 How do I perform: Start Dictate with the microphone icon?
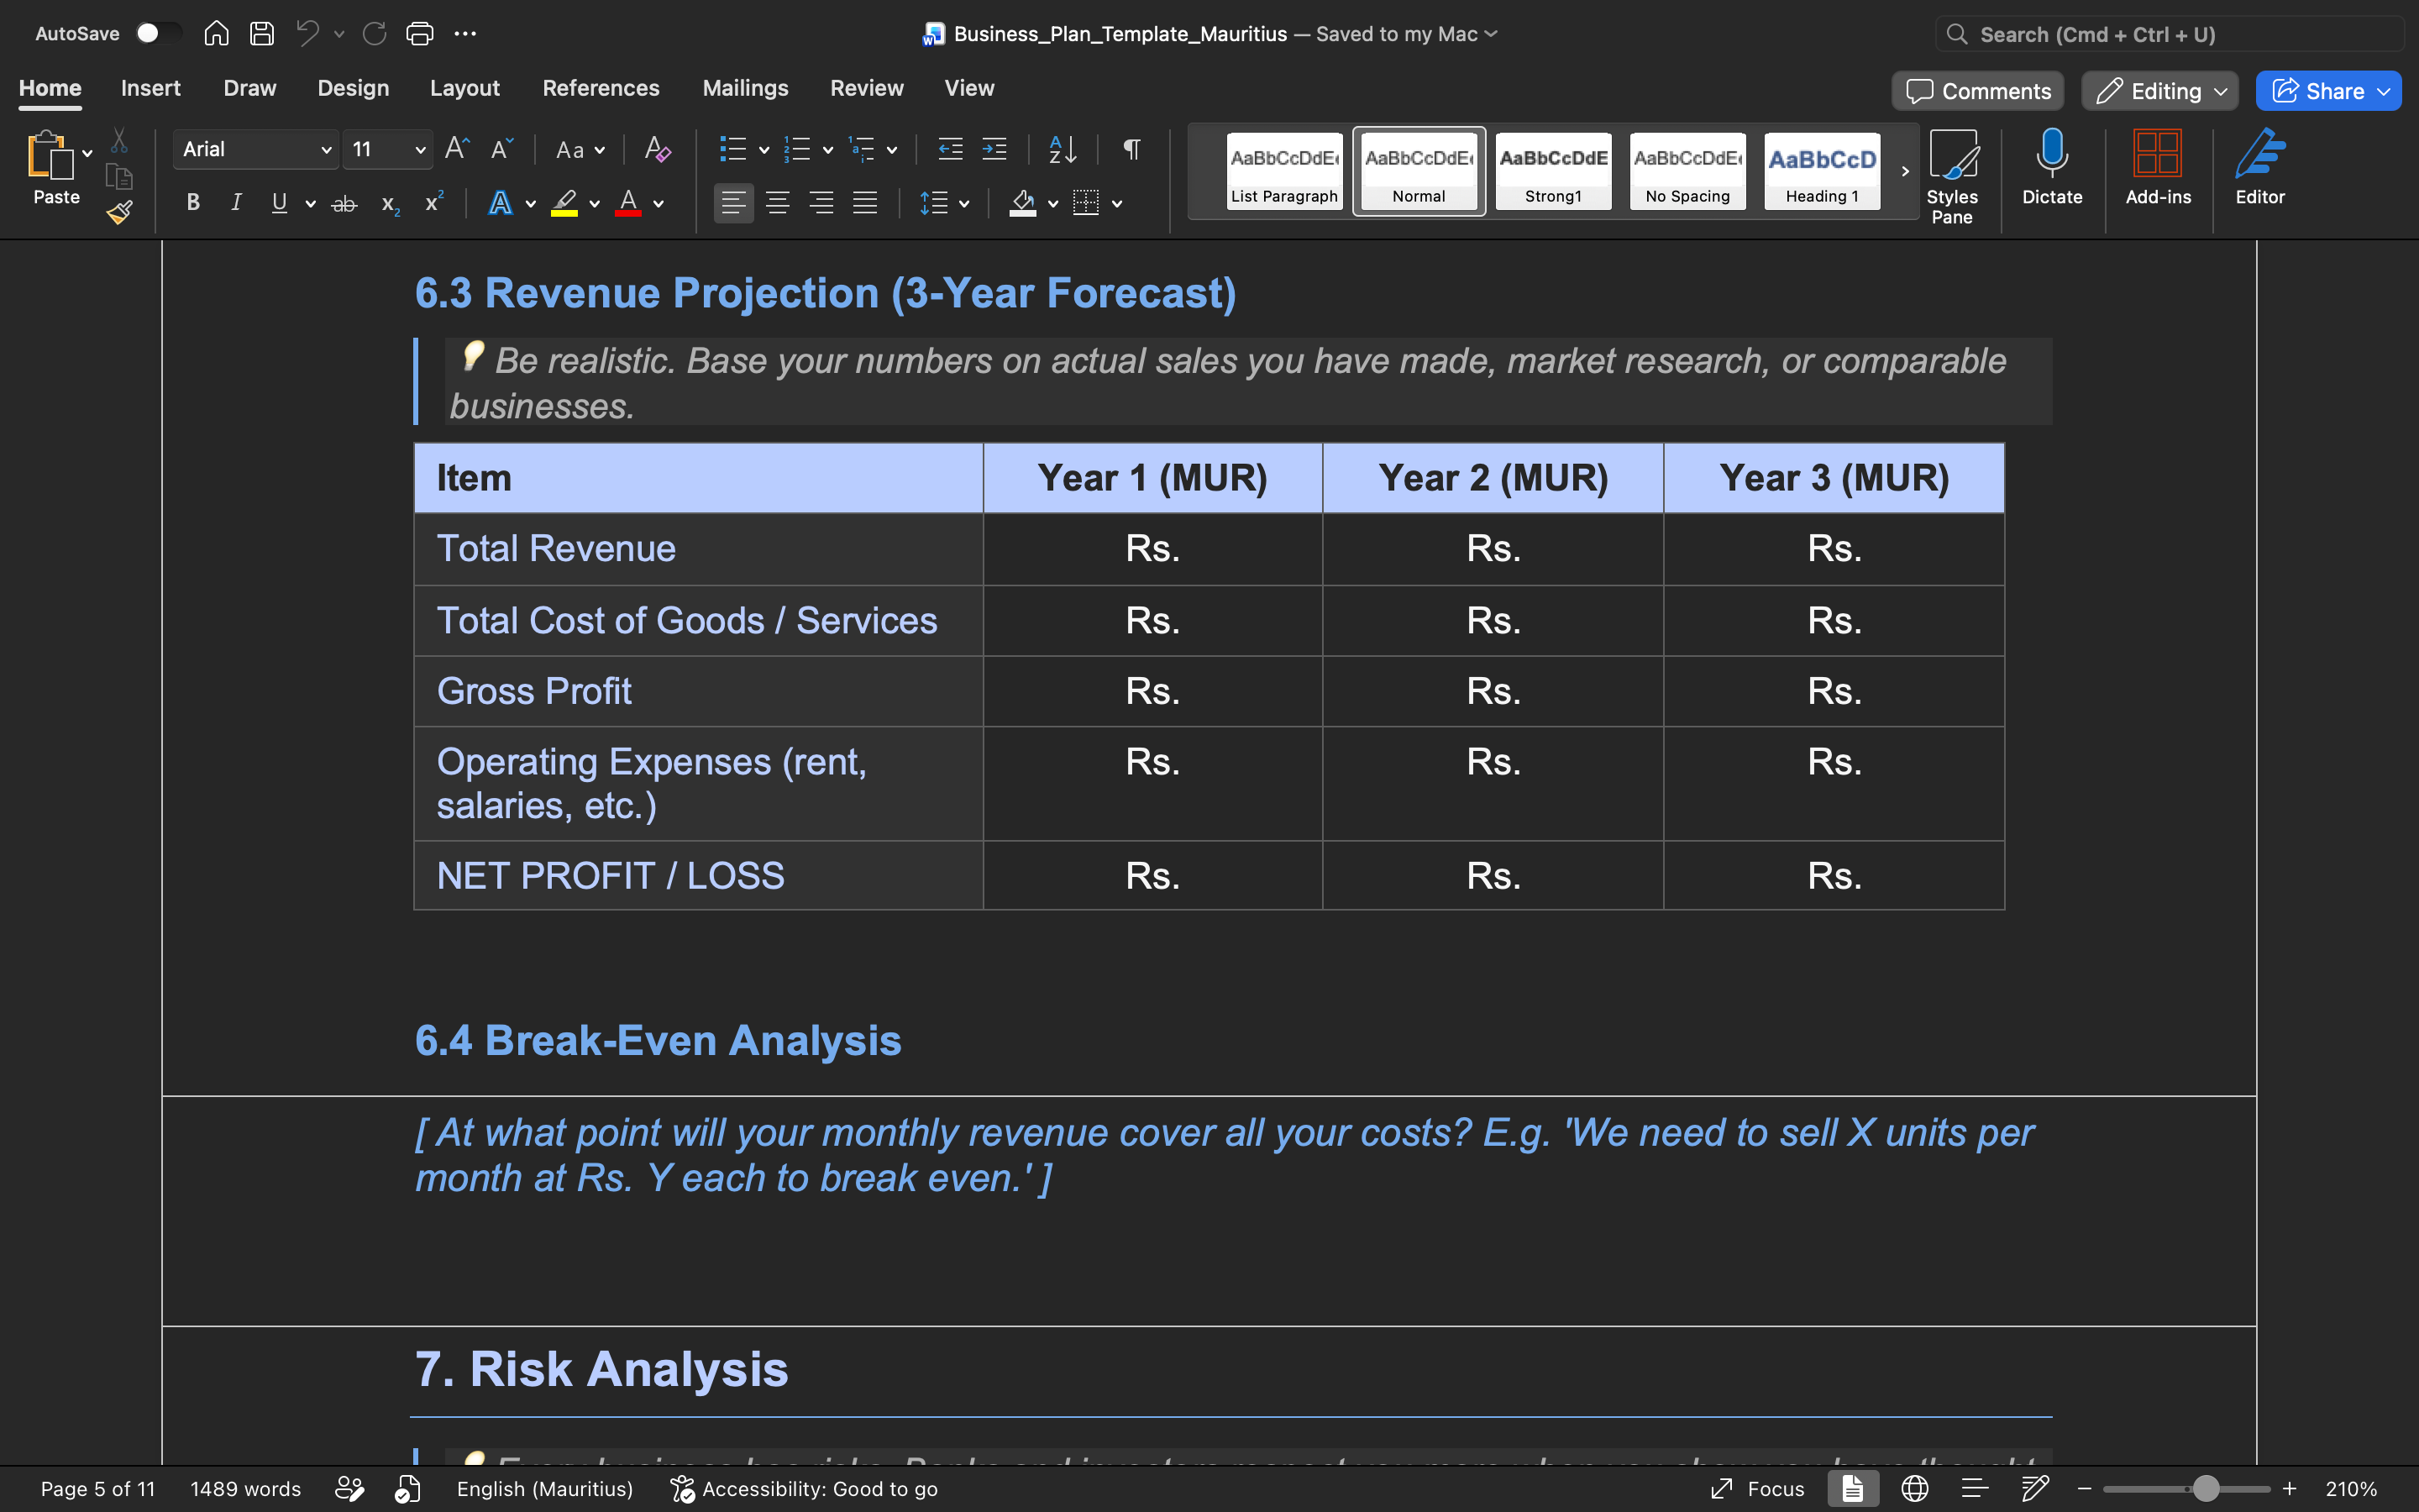coord(2052,167)
